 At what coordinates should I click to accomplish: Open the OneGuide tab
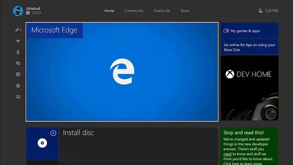(162, 11)
